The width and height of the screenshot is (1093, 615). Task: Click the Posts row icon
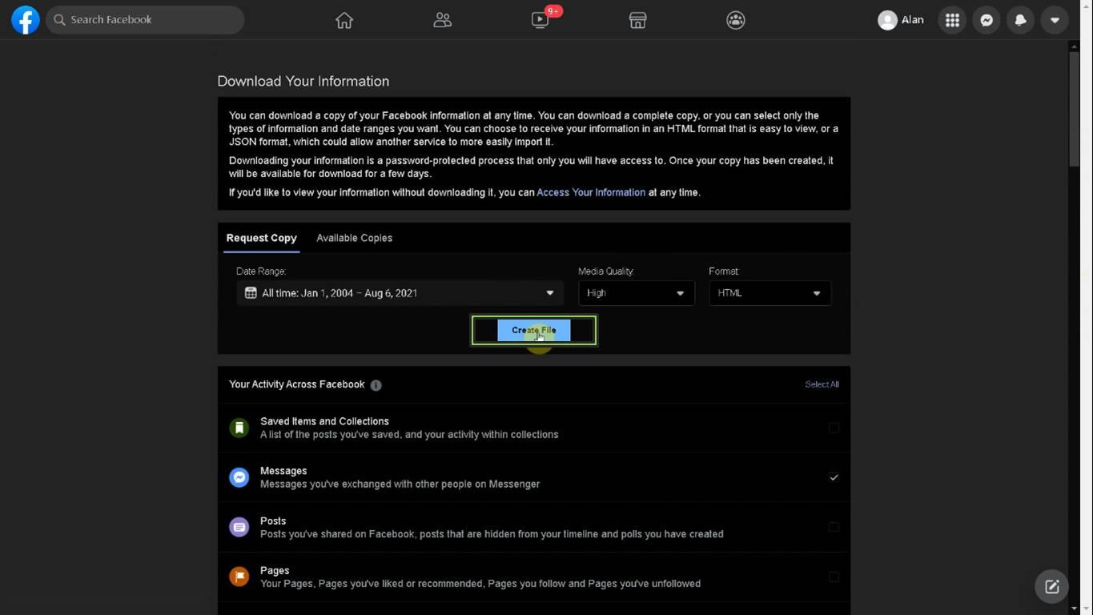pos(239,527)
